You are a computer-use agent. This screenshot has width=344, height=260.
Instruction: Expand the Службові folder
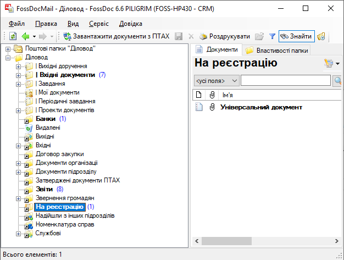pyautogui.click(x=19, y=234)
